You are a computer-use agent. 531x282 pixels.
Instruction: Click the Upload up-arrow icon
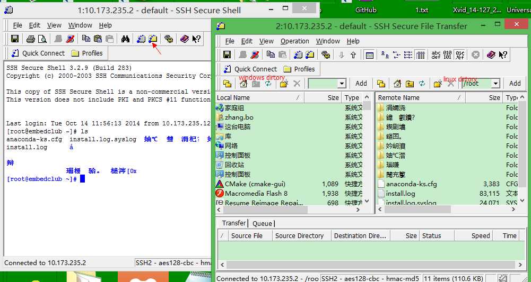pyautogui.click(x=353, y=54)
